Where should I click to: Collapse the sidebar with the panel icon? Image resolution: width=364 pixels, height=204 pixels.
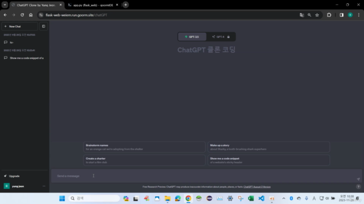(x=43, y=27)
